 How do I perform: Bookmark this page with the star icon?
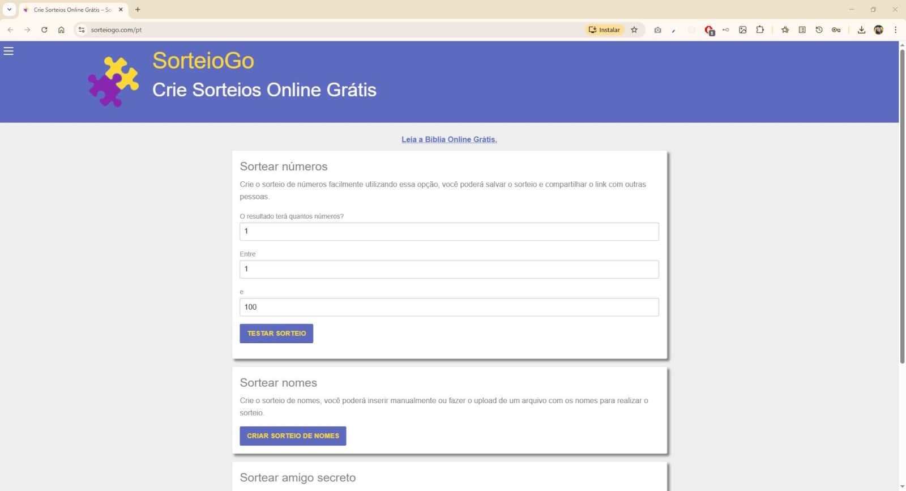[634, 30]
